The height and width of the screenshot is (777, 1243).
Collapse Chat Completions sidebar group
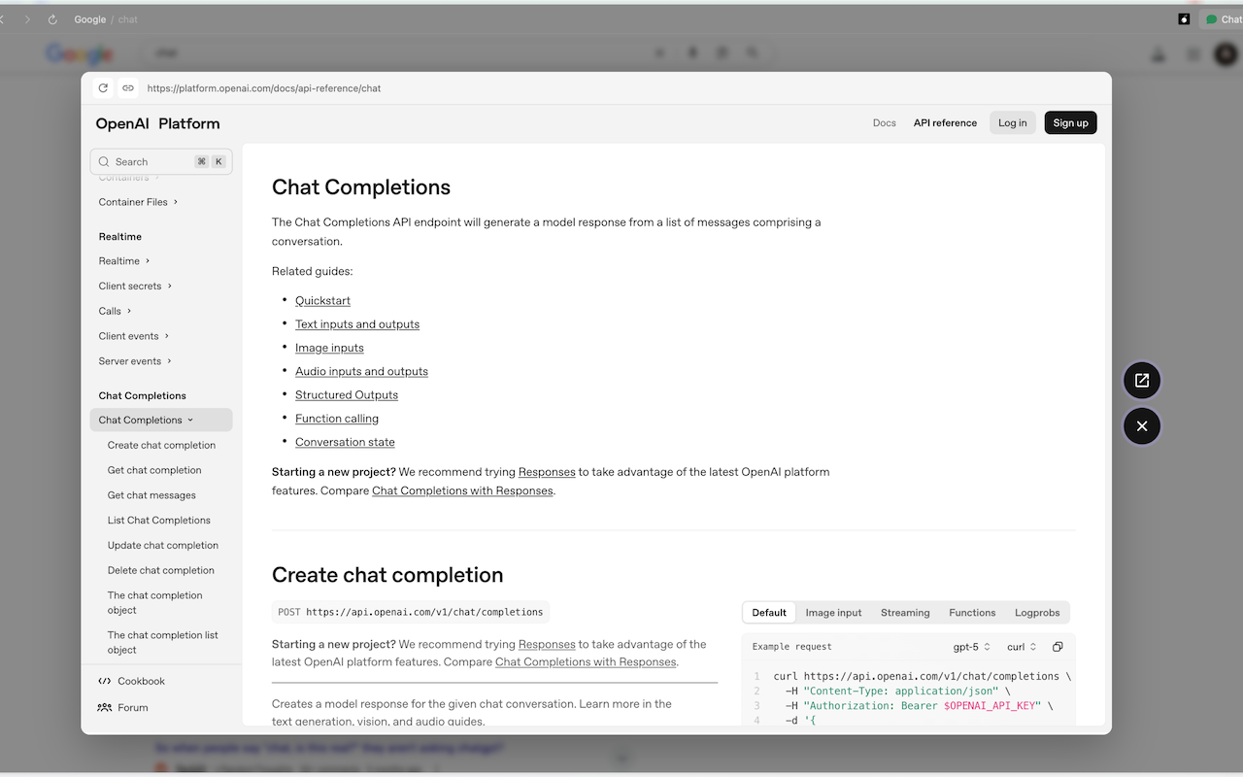161,421
